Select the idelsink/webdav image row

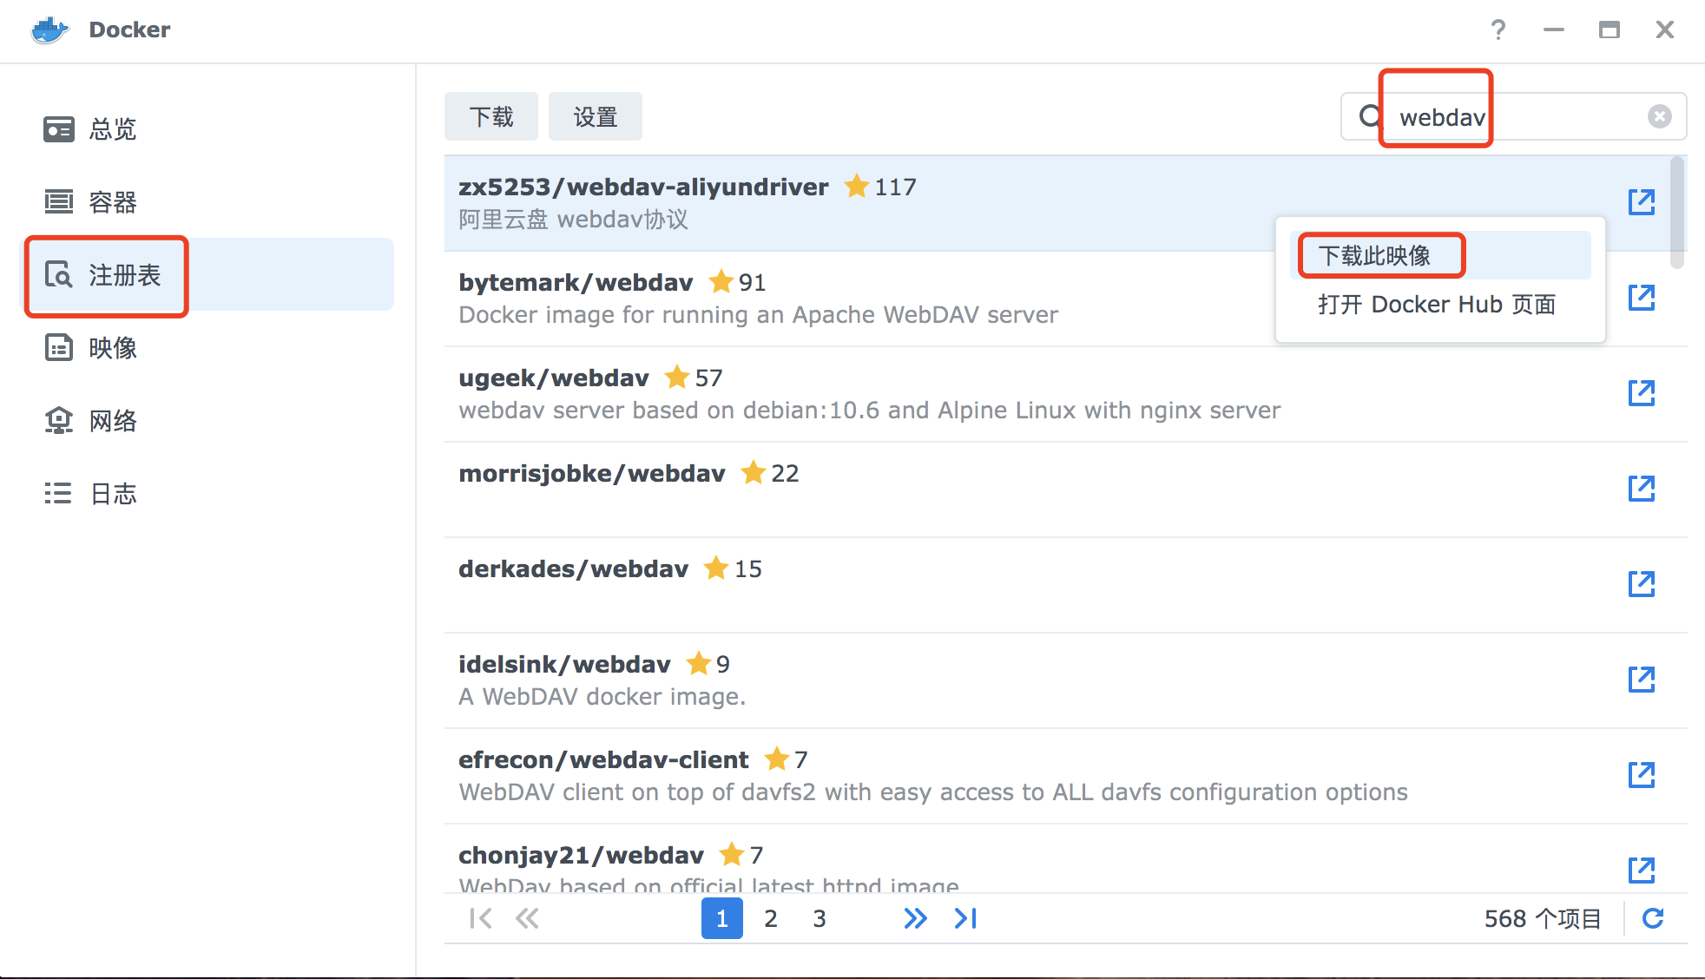pyautogui.click(x=1066, y=680)
